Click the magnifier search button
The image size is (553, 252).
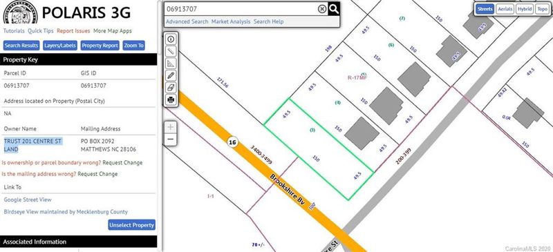334,9
